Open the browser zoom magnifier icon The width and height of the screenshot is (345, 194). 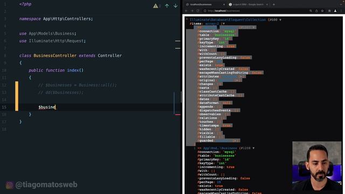point(310,11)
